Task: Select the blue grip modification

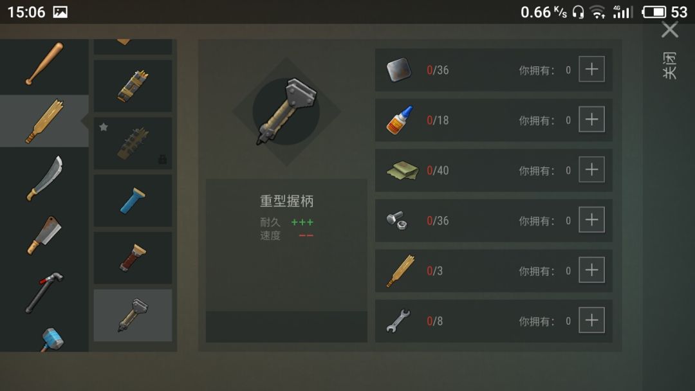Action: 133,201
